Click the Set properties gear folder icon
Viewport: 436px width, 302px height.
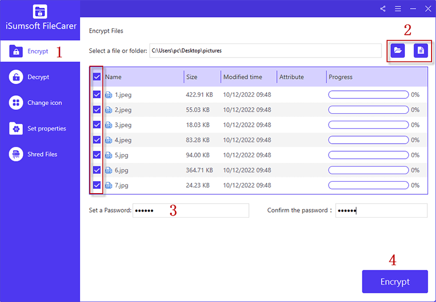pos(16,128)
